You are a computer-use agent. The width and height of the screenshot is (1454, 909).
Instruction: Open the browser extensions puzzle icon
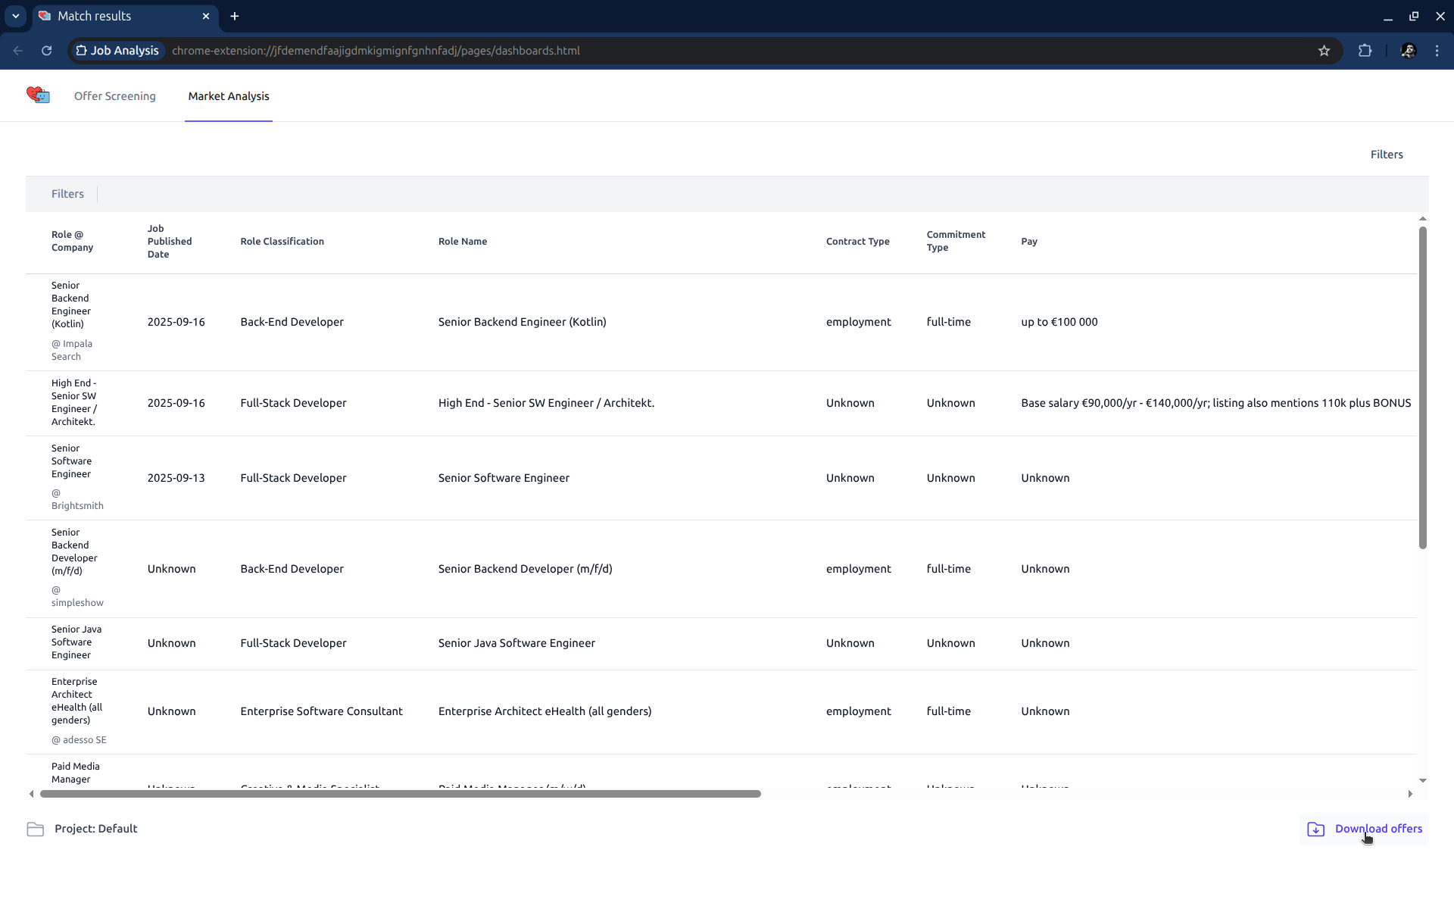point(1365,51)
